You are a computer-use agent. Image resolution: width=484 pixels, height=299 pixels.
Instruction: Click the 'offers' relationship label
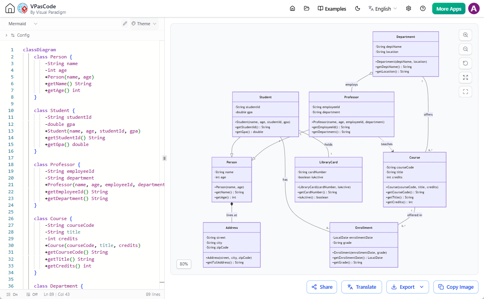(428, 114)
